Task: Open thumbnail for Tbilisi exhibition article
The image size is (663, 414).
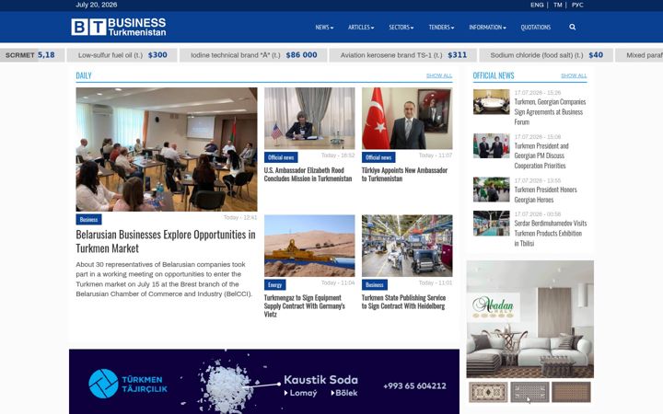Action: click(x=492, y=223)
